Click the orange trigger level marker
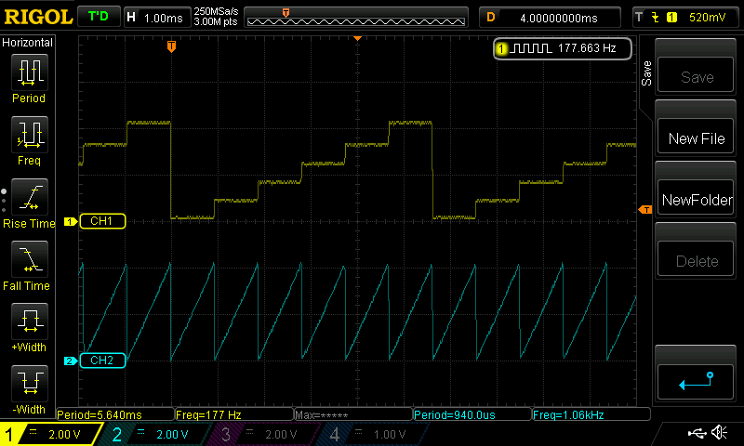The width and height of the screenshot is (744, 446). (x=644, y=210)
